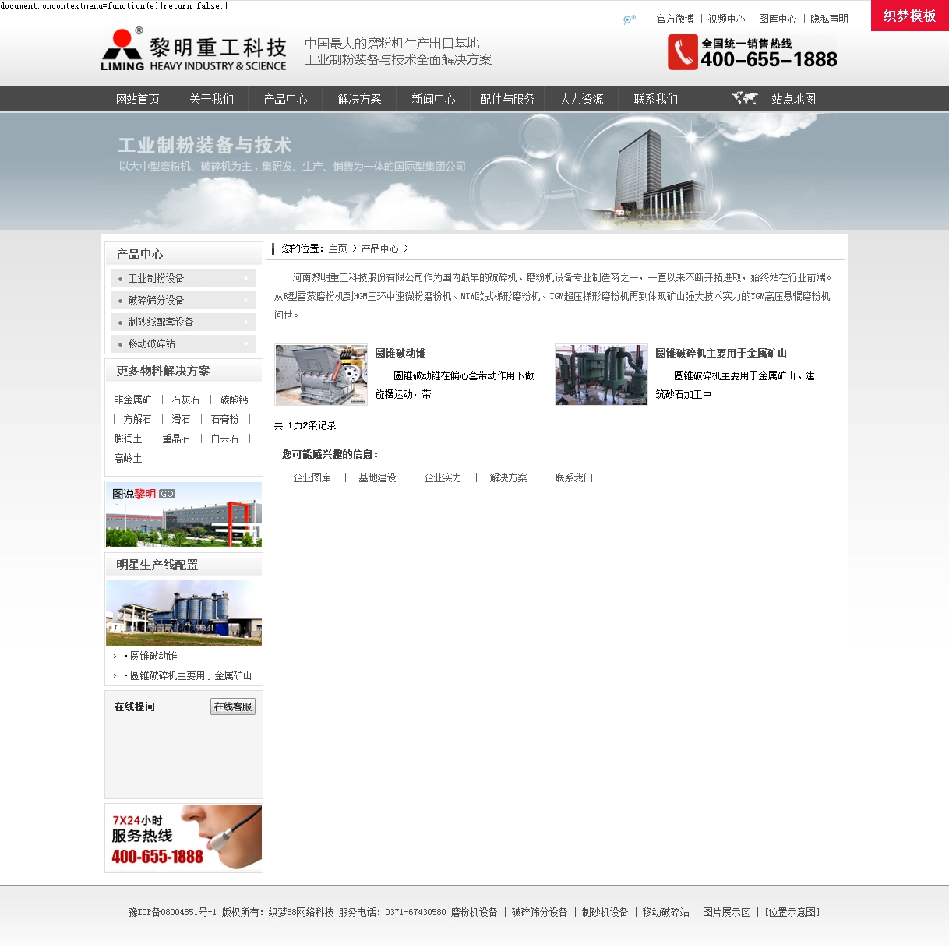Click 膨润土 material link

pyautogui.click(x=128, y=439)
